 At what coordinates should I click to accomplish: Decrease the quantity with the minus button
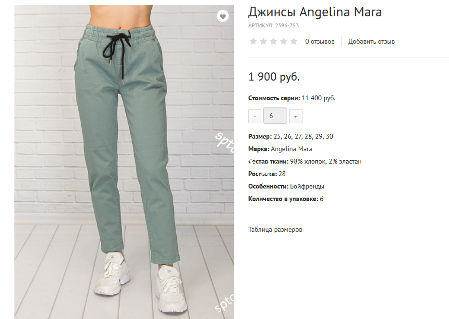[255, 116]
